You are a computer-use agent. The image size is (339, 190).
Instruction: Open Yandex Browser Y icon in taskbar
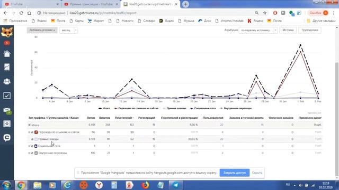[x=99, y=185]
